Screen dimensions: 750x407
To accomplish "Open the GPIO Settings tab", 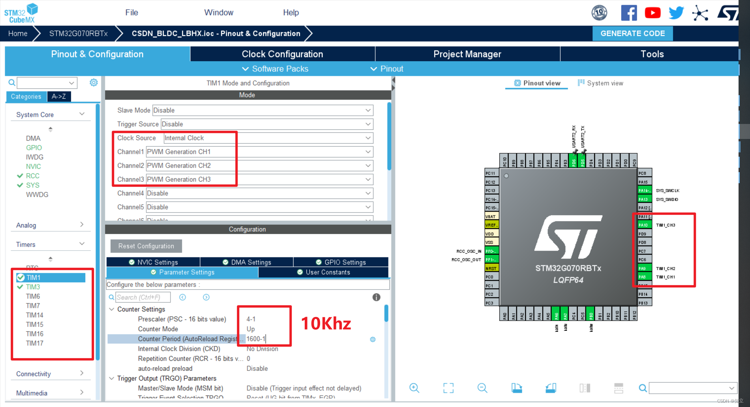I will click(x=341, y=262).
